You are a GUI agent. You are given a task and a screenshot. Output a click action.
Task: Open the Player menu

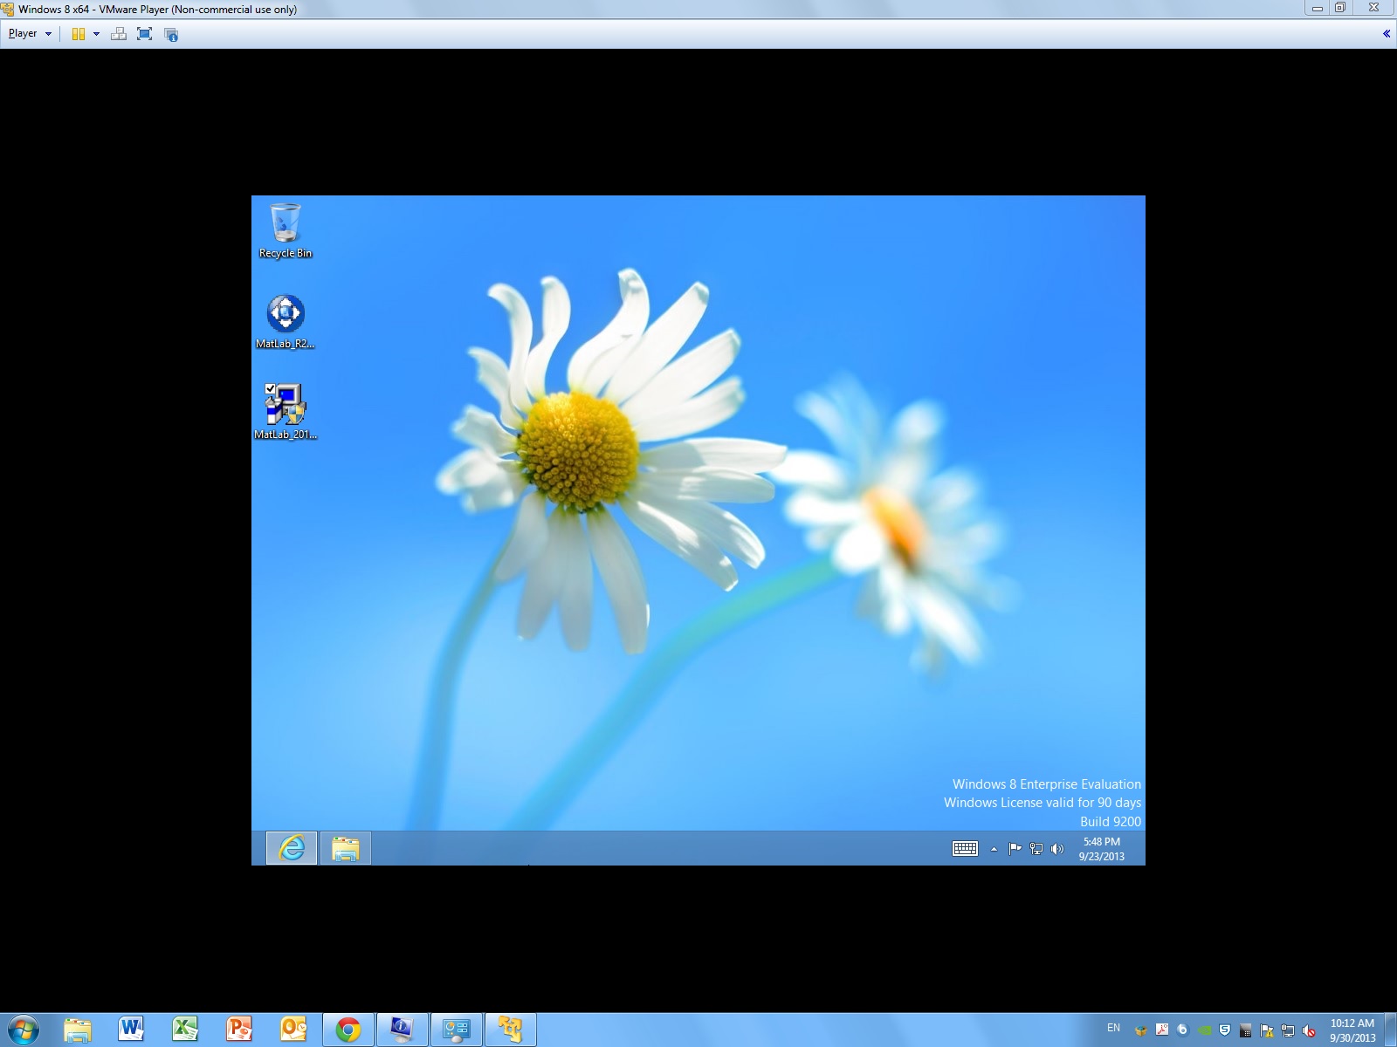[x=30, y=34]
